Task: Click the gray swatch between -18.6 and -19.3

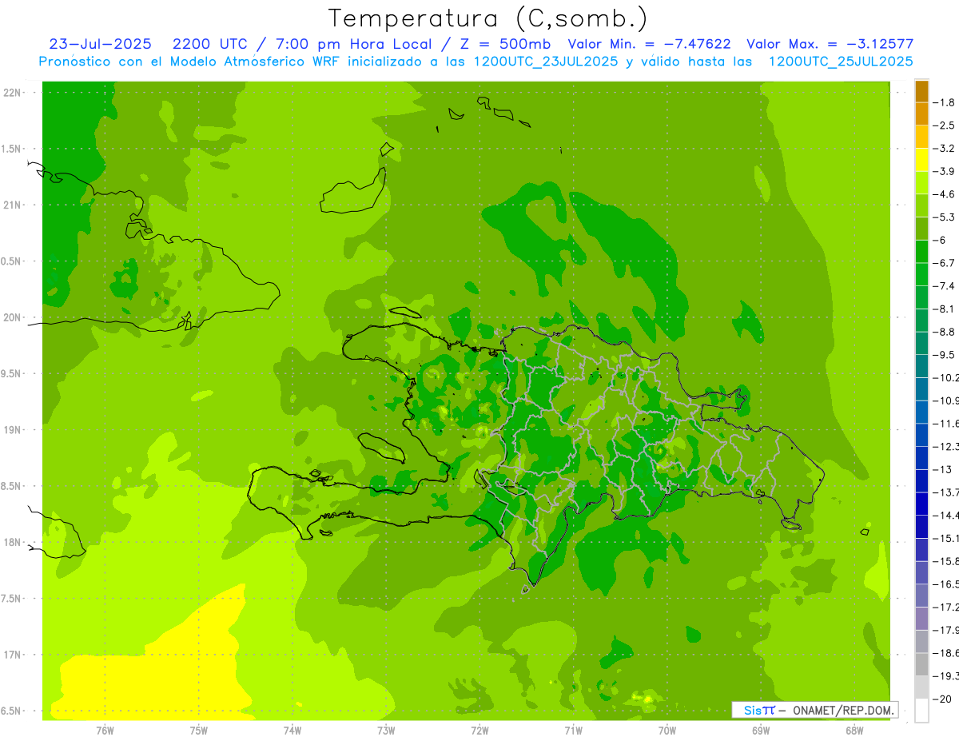Action: [921, 664]
